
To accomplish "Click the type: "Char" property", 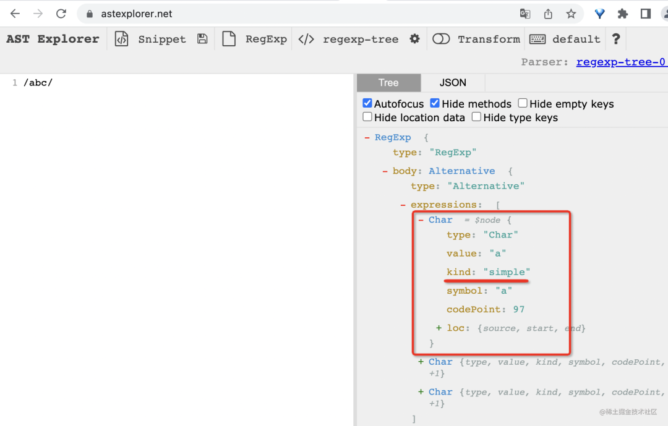I will [482, 235].
